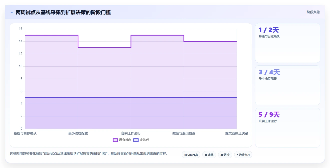Screen dimensions: 330x168
Task: Click the 基线与目标确认 x-axis label
Action: pos(25,133)
